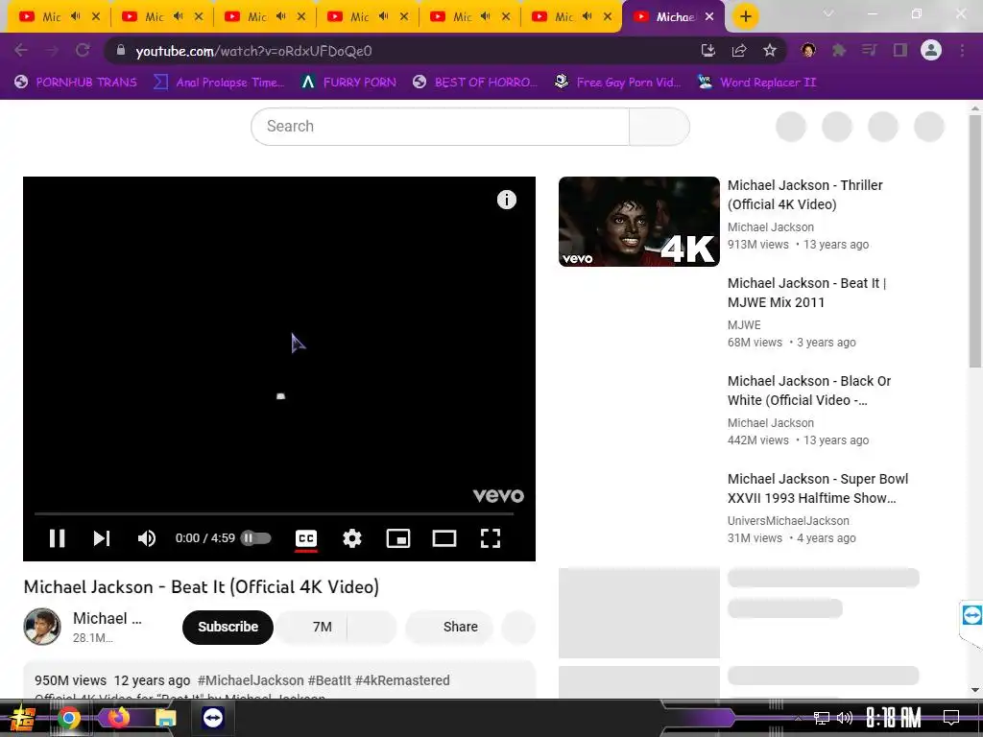Open a new tab
This screenshot has height=737, width=983.
tap(745, 17)
